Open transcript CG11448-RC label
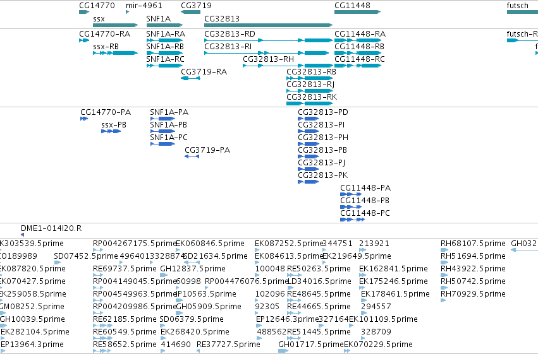 pyautogui.click(x=360, y=59)
